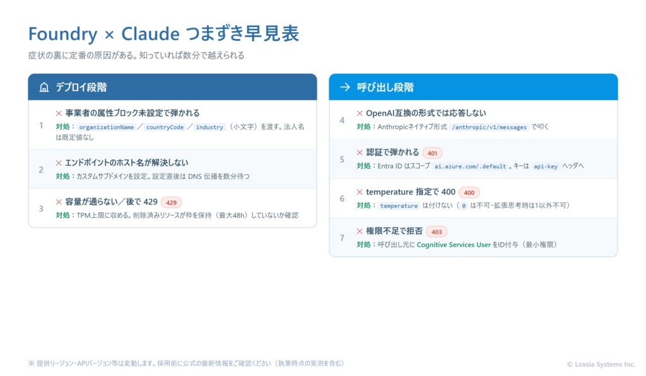
Task: Click the row number 6
Action: pos(342,198)
